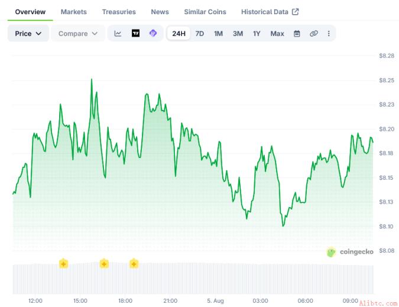Open the three-dot more options menu
The height and width of the screenshot is (307, 399).
click(x=329, y=34)
